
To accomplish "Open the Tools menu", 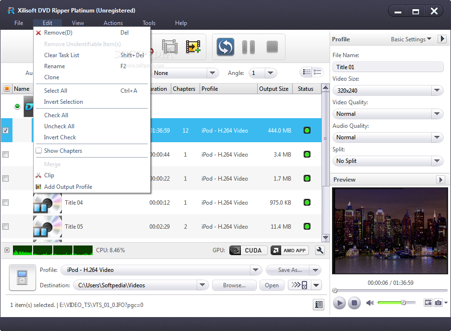I will click(x=149, y=23).
